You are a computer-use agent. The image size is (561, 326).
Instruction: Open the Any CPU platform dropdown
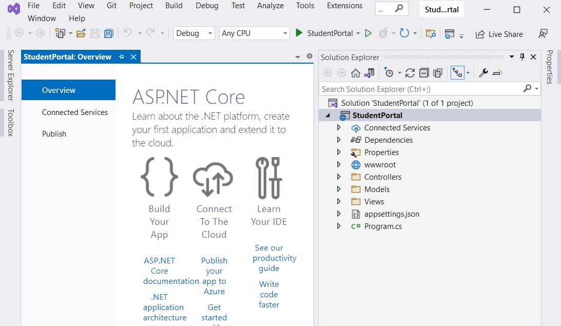tap(255, 33)
